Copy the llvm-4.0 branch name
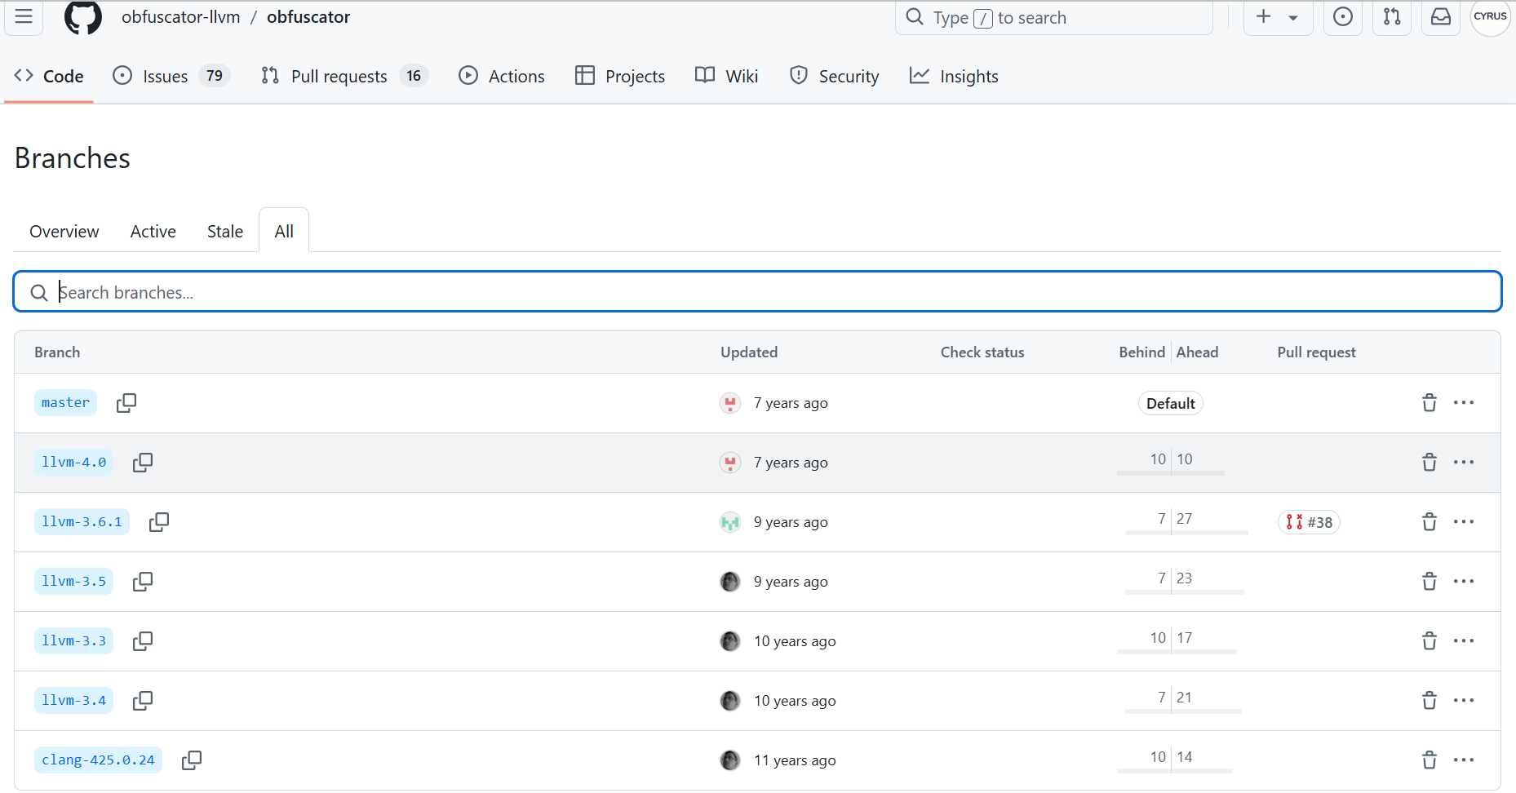The image size is (1516, 793). pyautogui.click(x=143, y=462)
